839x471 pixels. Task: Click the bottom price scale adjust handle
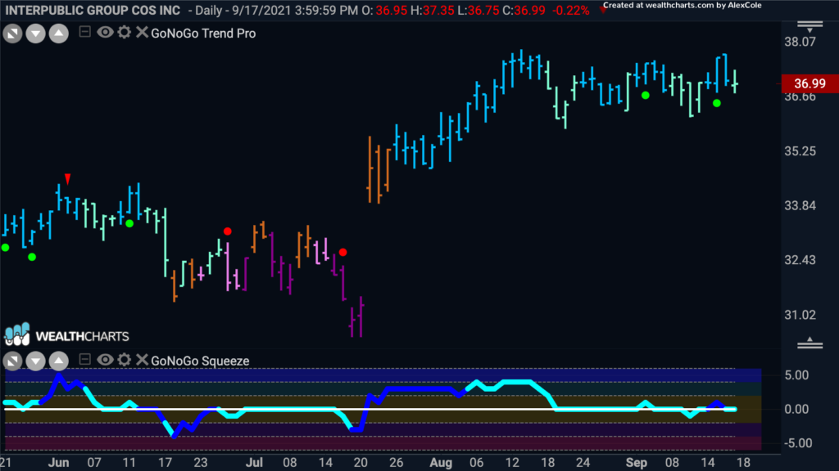(810, 343)
